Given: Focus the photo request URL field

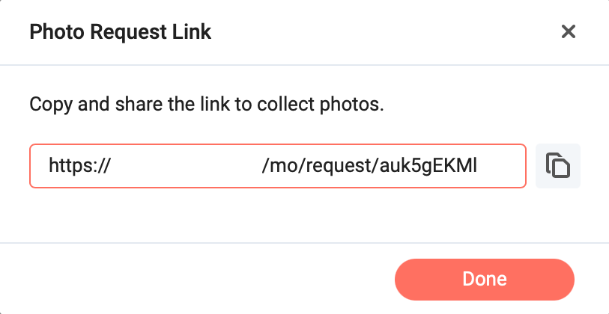Looking at the screenshot, I should [x=278, y=166].
